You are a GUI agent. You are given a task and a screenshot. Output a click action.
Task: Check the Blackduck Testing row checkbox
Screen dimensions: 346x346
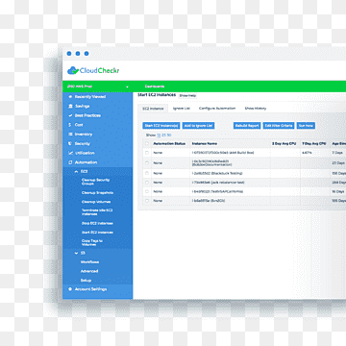point(147,173)
